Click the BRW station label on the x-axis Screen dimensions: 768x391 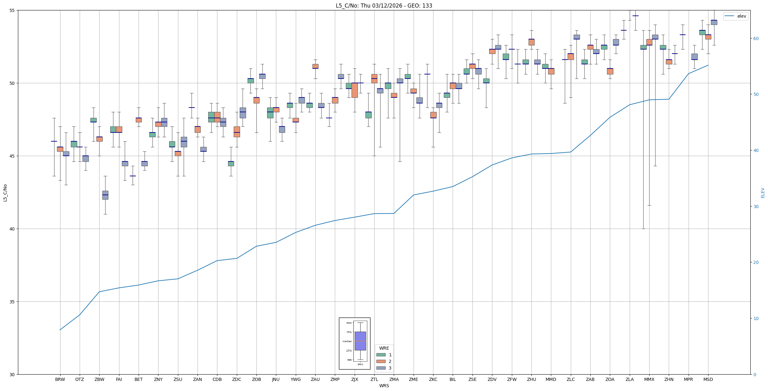pyautogui.click(x=60, y=379)
